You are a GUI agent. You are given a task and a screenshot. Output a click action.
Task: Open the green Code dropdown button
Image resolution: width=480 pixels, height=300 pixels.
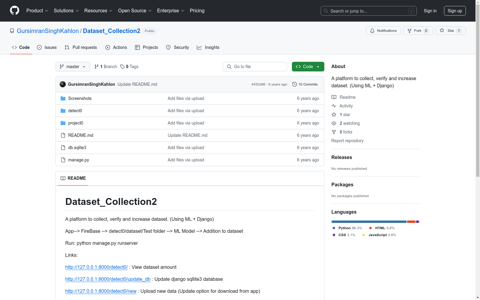[308, 67]
